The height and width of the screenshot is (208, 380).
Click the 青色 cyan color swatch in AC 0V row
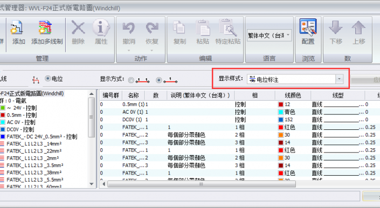click(281, 112)
